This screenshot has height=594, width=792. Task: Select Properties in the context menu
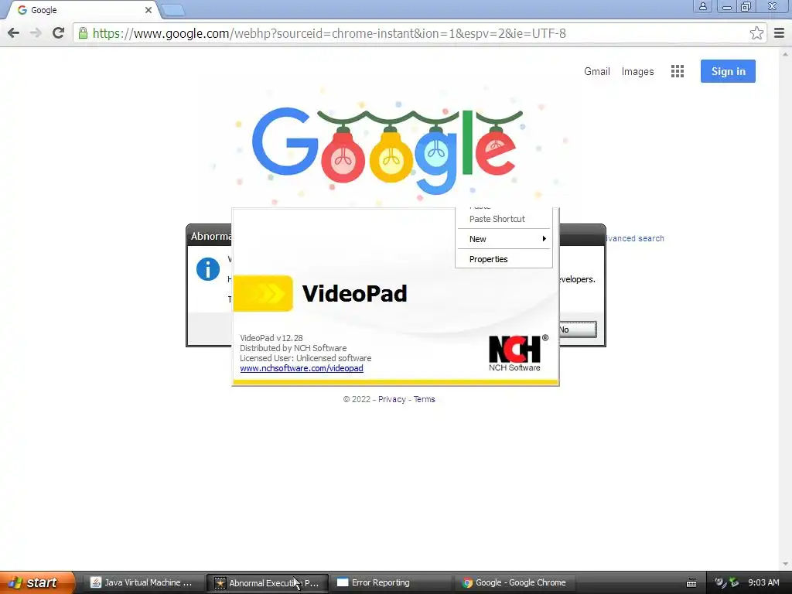pos(504,259)
